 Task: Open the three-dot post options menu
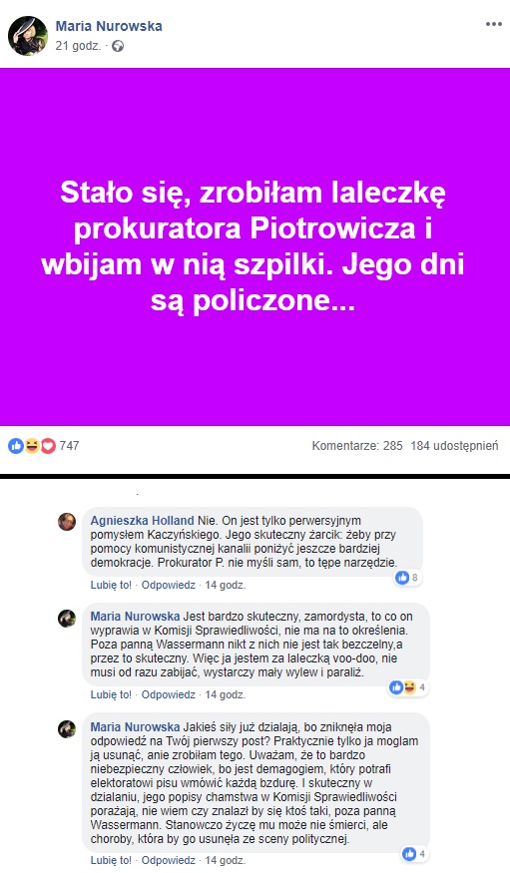tap(493, 25)
